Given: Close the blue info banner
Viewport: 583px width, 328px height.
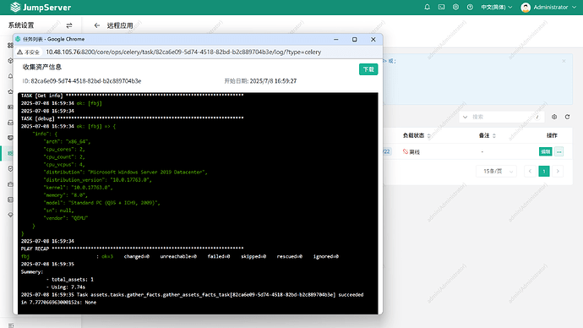Looking at the screenshot, I should coord(564,61).
